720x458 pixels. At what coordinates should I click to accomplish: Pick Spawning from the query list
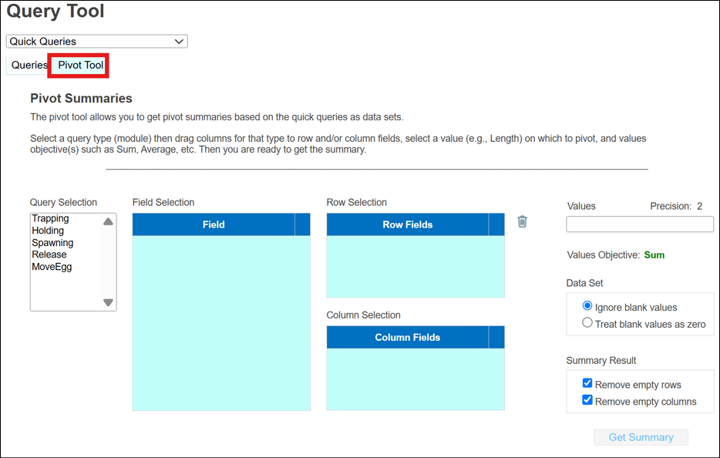coord(52,243)
